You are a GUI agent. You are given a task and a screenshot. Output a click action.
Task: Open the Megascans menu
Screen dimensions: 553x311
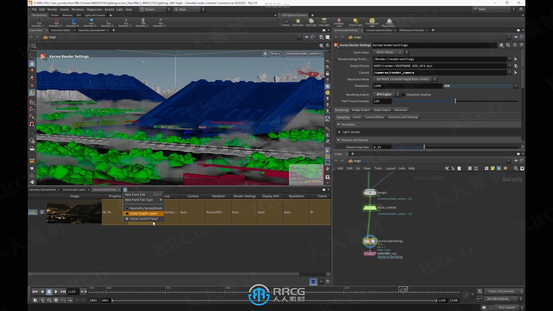[94, 10]
